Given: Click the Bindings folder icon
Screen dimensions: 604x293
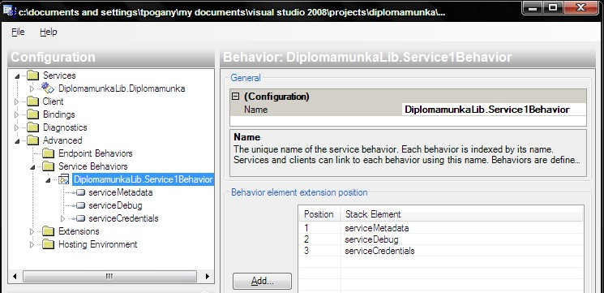Looking at the screenshot, I should click(33, 114).
